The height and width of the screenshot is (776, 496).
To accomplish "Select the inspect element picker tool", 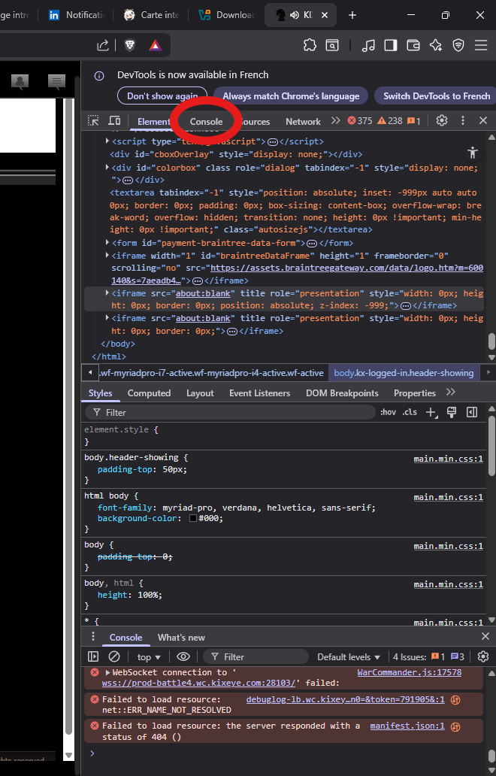I will [x=93, y=120].
